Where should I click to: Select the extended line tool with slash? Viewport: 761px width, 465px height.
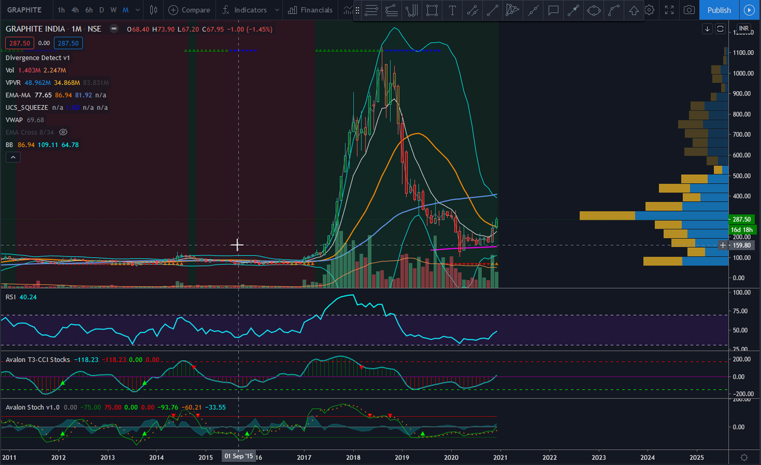coord(472,10)
